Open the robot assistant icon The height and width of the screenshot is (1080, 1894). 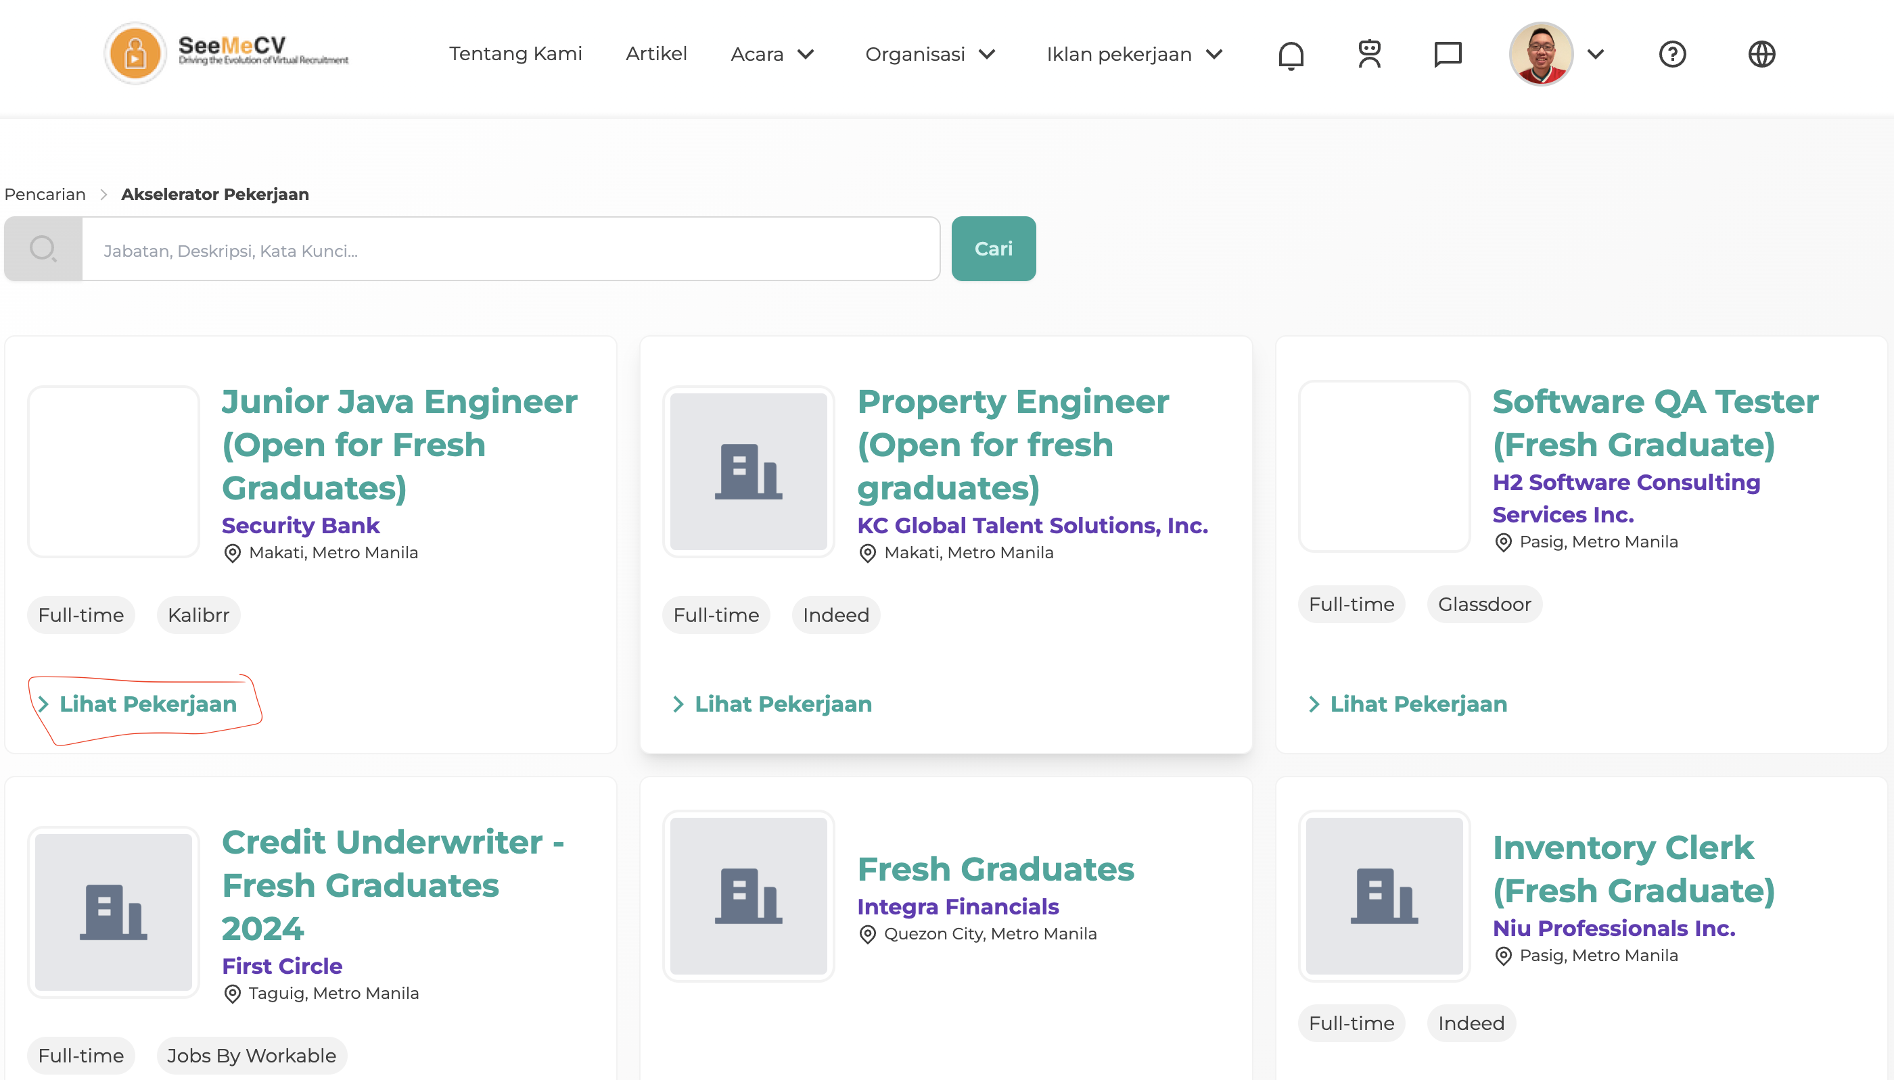pos(1369,53)
